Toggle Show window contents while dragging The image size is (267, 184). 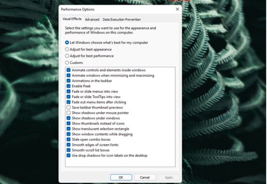tap(69, 134)
